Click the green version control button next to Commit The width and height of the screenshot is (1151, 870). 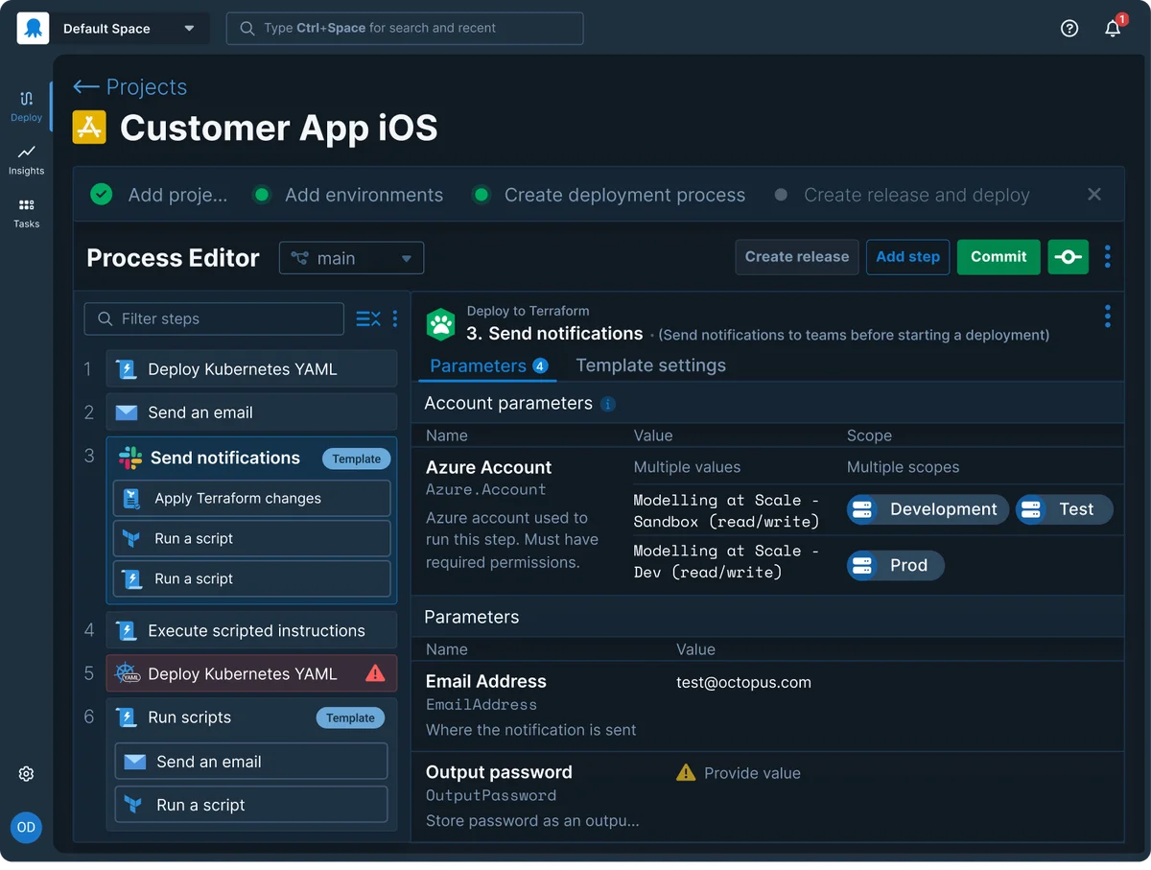point(1069,257)
